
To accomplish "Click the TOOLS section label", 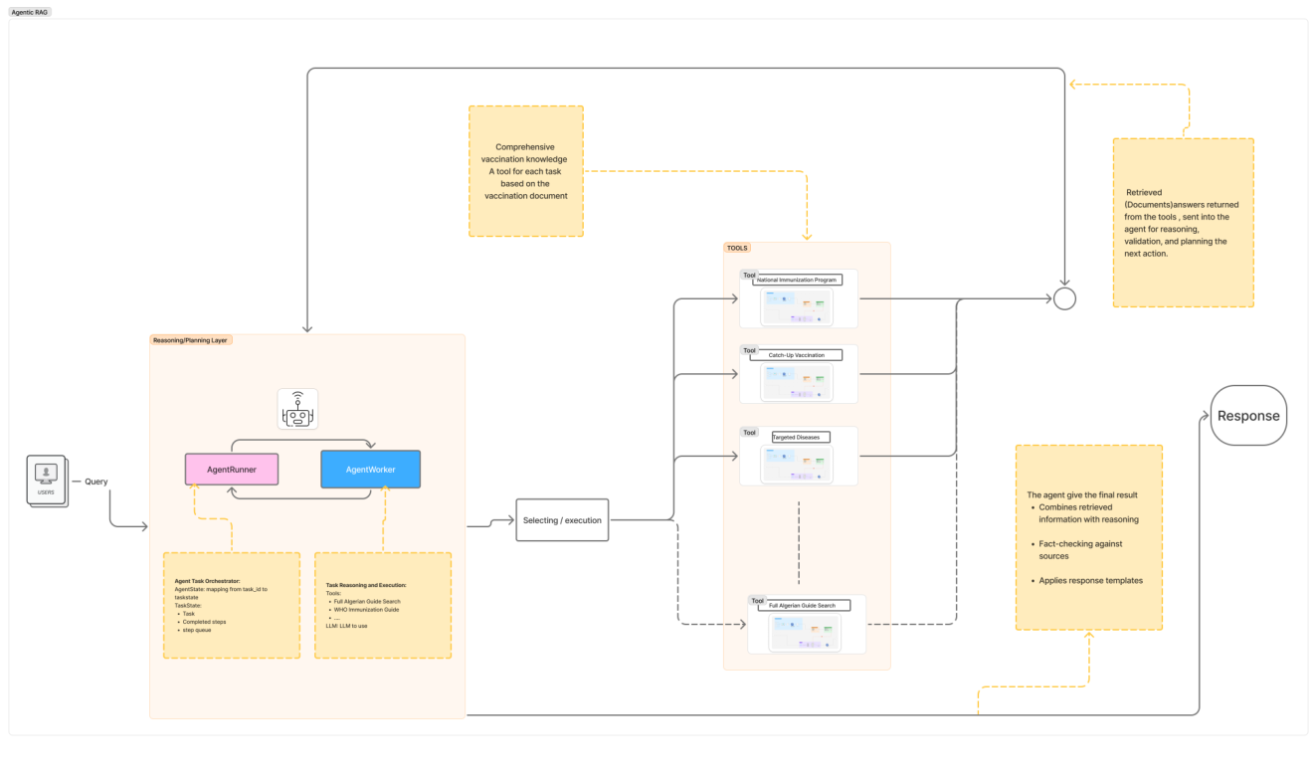I will click(x=737, y=248).
